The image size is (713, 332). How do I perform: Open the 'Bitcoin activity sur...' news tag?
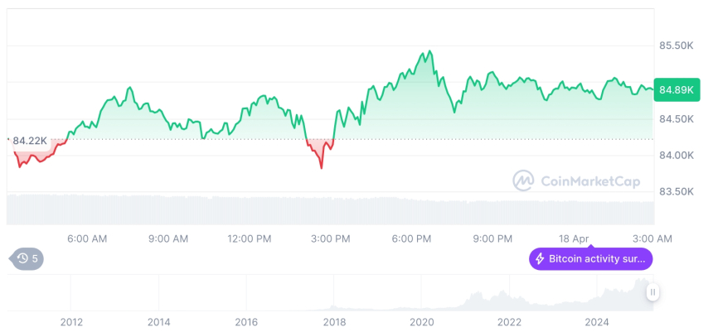pos(591,259)
